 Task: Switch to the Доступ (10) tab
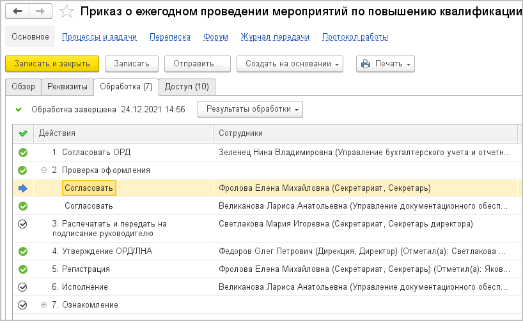186,87
